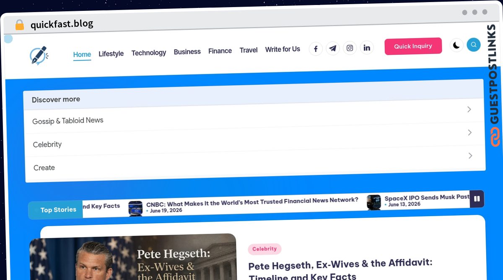Viewport: 503px width, 280px height.
Task: Open Lifestyle menu item
Action: coord(111,53)
